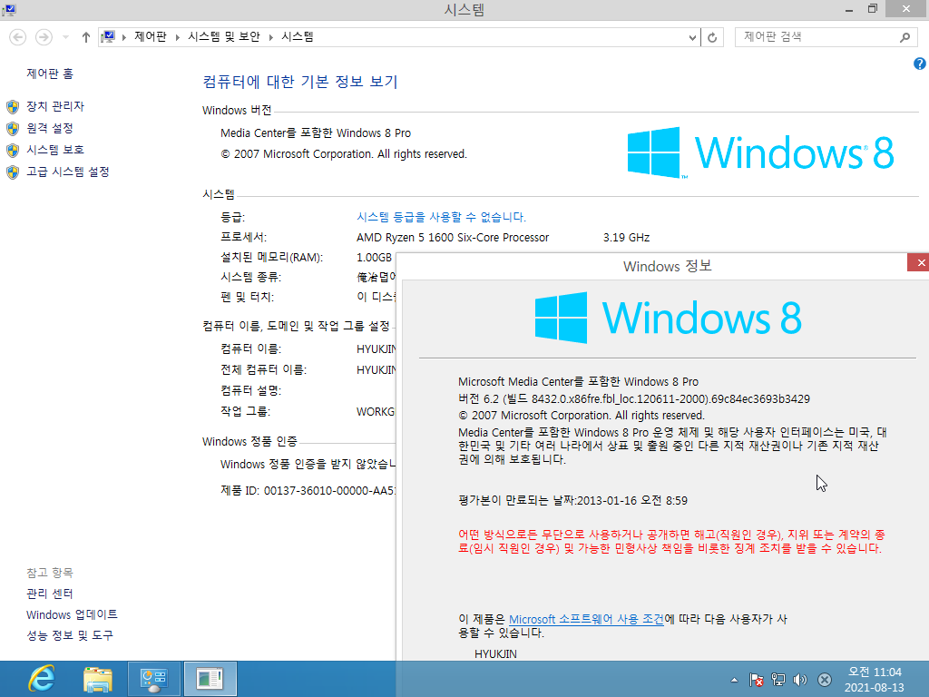Open 제어판 홈 link
Image resolution: width=929 pixels, height=697 pixels.
point(50,74)
